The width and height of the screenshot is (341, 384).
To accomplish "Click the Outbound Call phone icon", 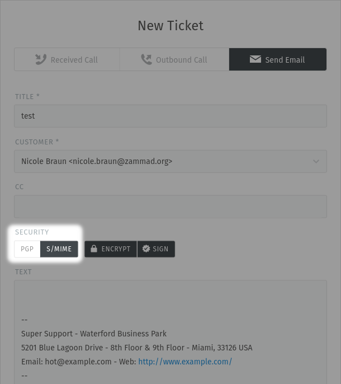I will click(x=146, y=59).
